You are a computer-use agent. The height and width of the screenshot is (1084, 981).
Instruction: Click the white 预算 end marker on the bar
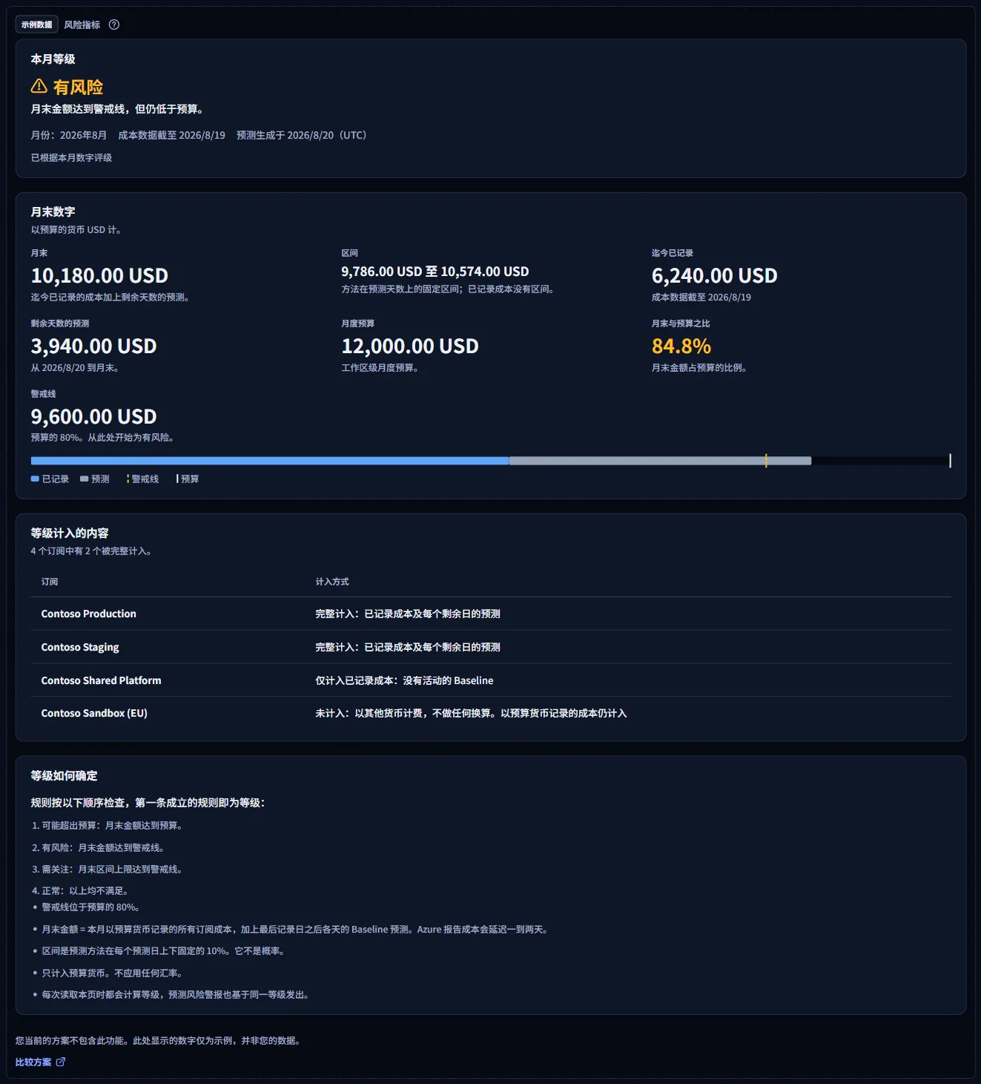tap(950, 461)
